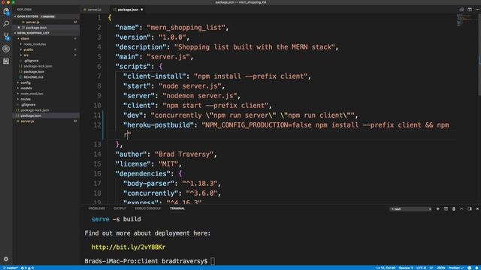Change the JSON language mode
The width and height of the screenshot is (481, 270).
pyautogui.click(x=440, y=268)
